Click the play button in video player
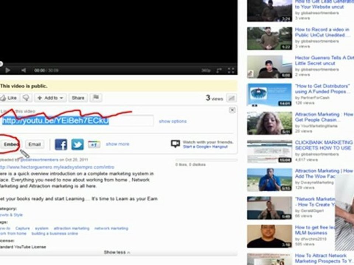The image size is (354, 265). tap(7, 70)
